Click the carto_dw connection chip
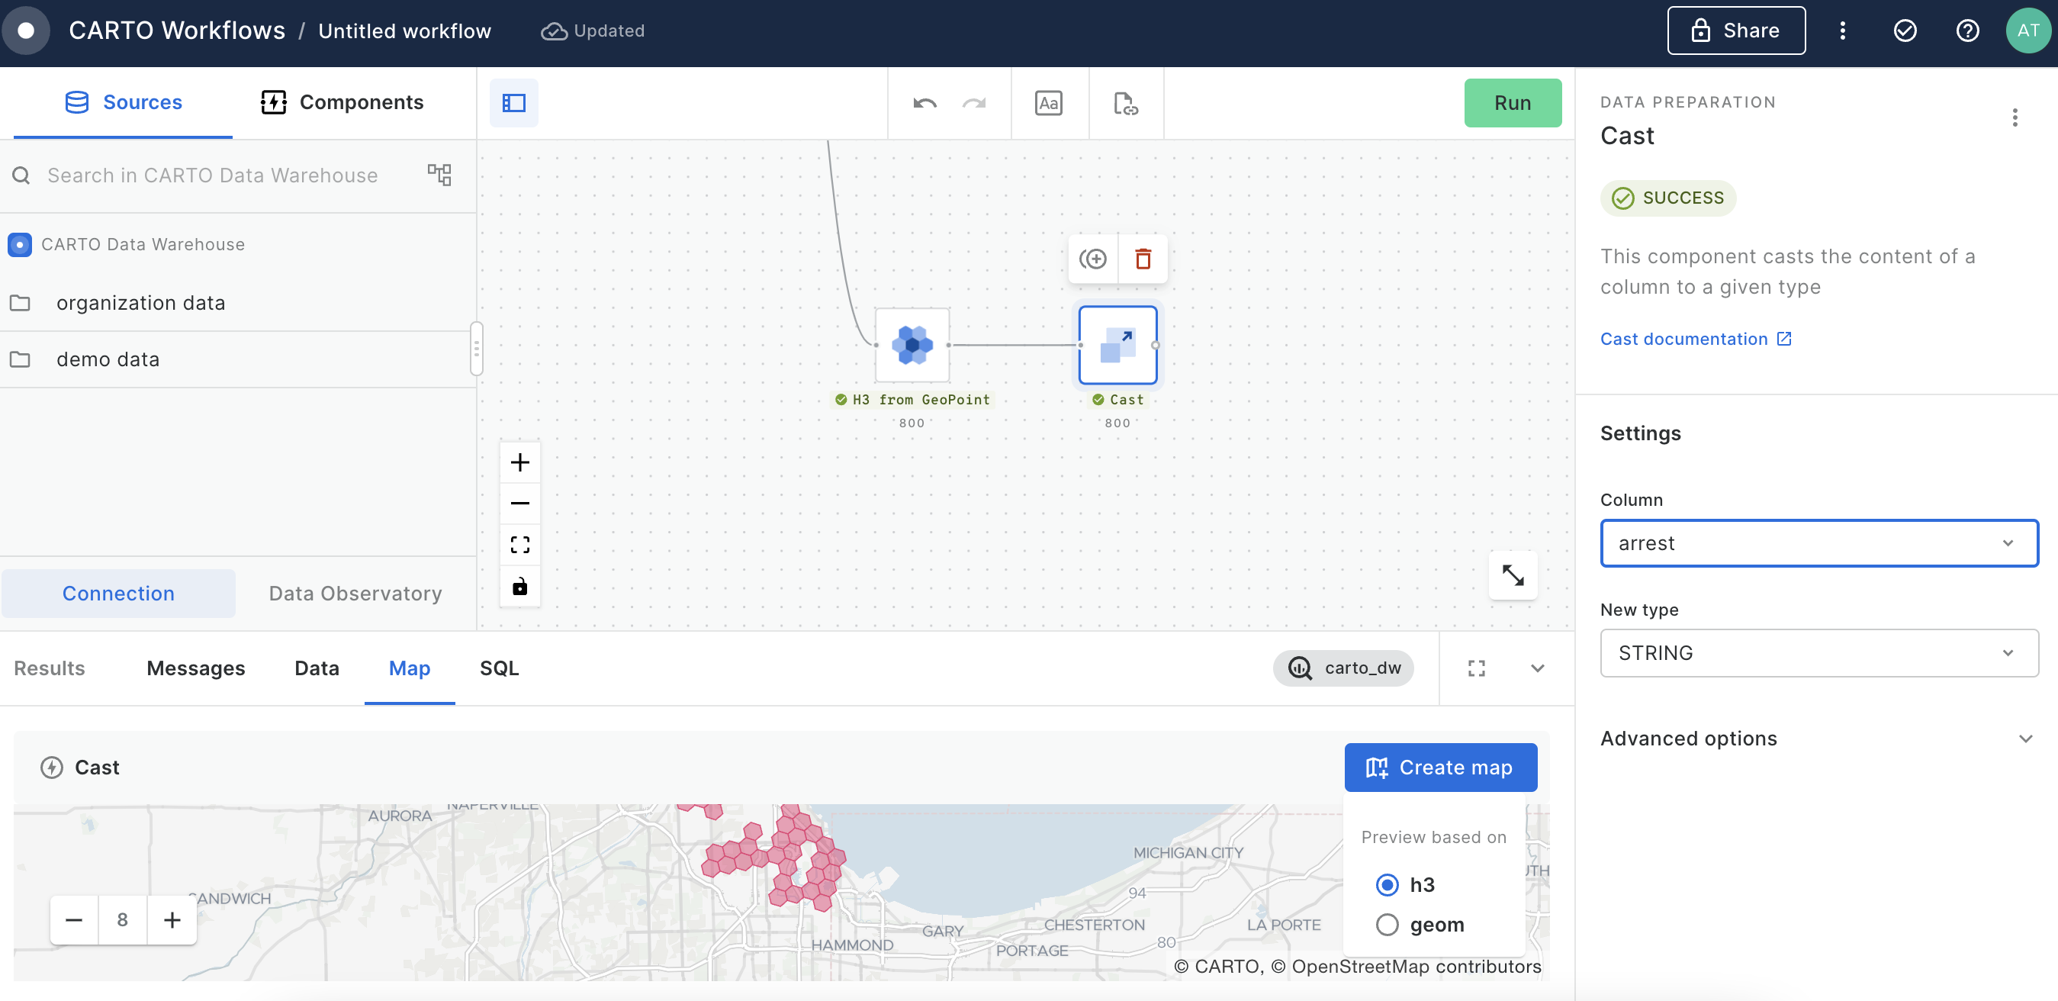The image size is (2058, 1001). tap(1343, 668)
